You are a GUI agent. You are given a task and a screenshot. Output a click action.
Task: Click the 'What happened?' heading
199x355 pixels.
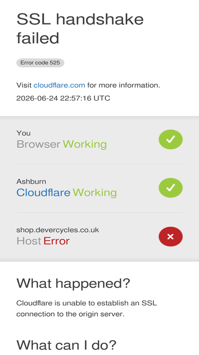point(73,283)
